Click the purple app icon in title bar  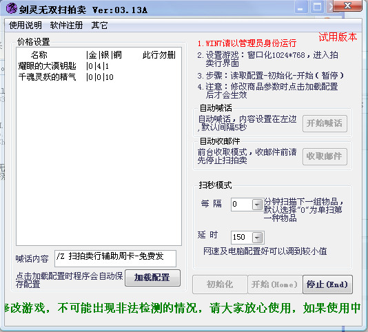click(x=11, y=9)
